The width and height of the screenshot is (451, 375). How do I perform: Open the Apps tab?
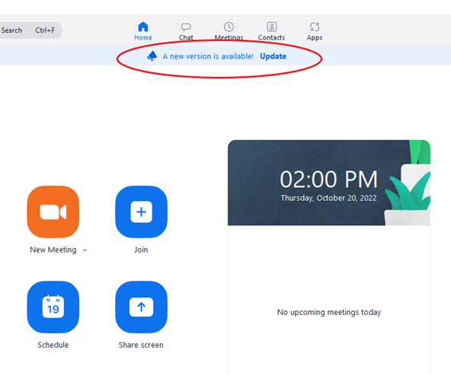click(x=315, y=31)
